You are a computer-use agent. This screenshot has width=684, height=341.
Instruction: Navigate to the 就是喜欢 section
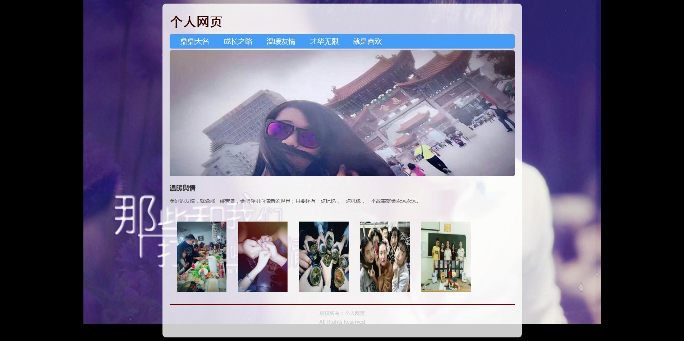[367, 42]
